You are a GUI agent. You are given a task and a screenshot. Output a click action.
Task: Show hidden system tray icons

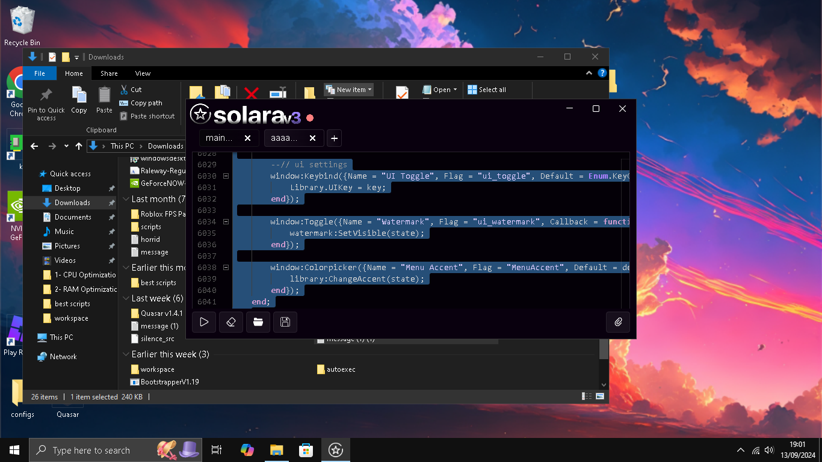point(741,450)
